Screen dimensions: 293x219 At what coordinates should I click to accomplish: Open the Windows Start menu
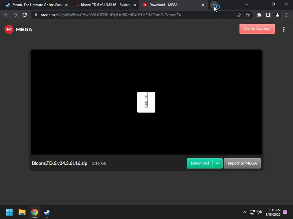[9, 212]
